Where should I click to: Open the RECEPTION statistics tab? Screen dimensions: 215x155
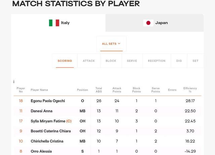[157, 61]
